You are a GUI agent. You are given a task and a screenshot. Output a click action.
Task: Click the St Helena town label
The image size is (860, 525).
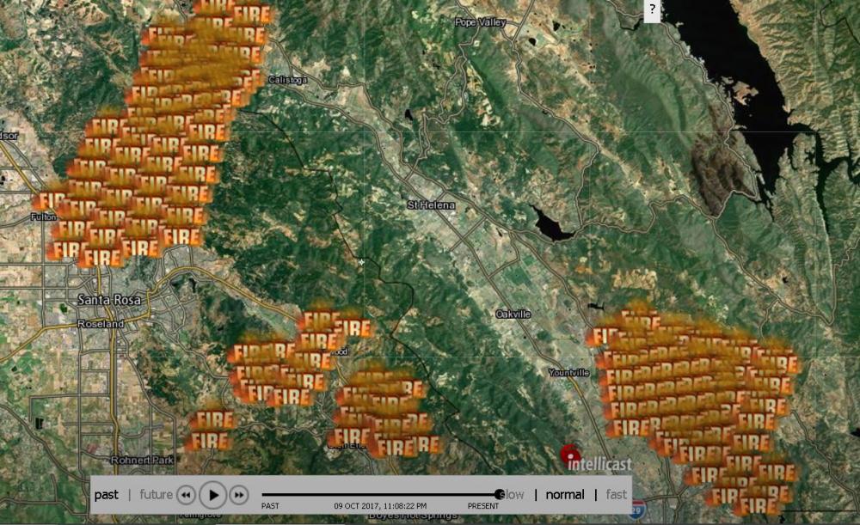pos(432,206)
